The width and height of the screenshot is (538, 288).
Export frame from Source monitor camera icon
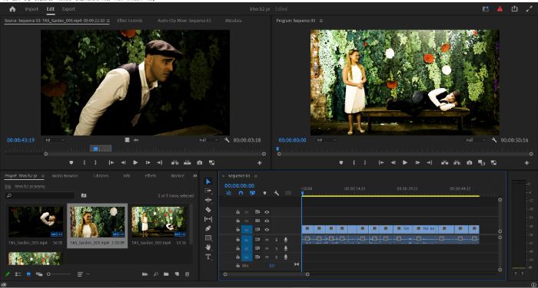click(199, 163)
